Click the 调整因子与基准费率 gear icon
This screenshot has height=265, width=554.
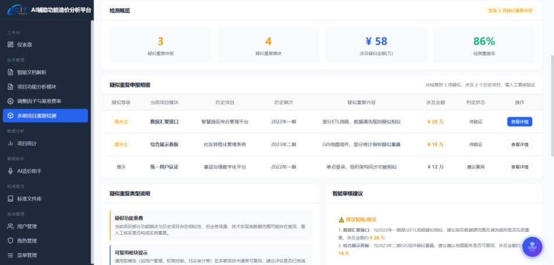pyautogui.click(x=10, y=101)
